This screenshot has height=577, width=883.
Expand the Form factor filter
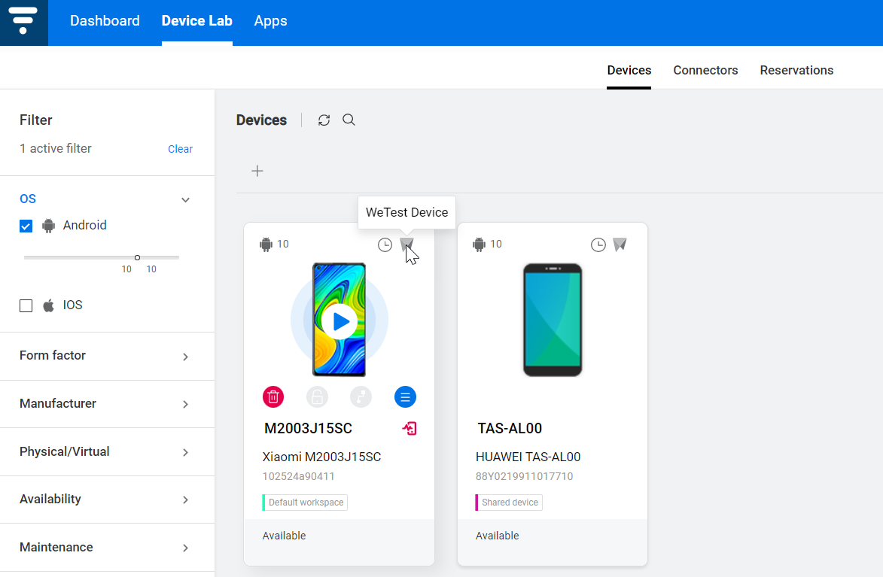[185, 356]
